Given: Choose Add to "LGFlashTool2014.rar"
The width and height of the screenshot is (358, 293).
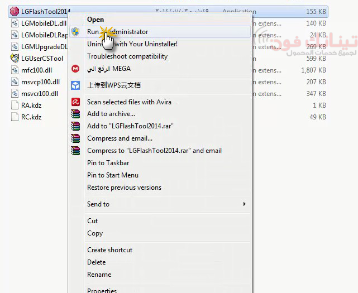Looking at the screenshot, I should [130, 126].
